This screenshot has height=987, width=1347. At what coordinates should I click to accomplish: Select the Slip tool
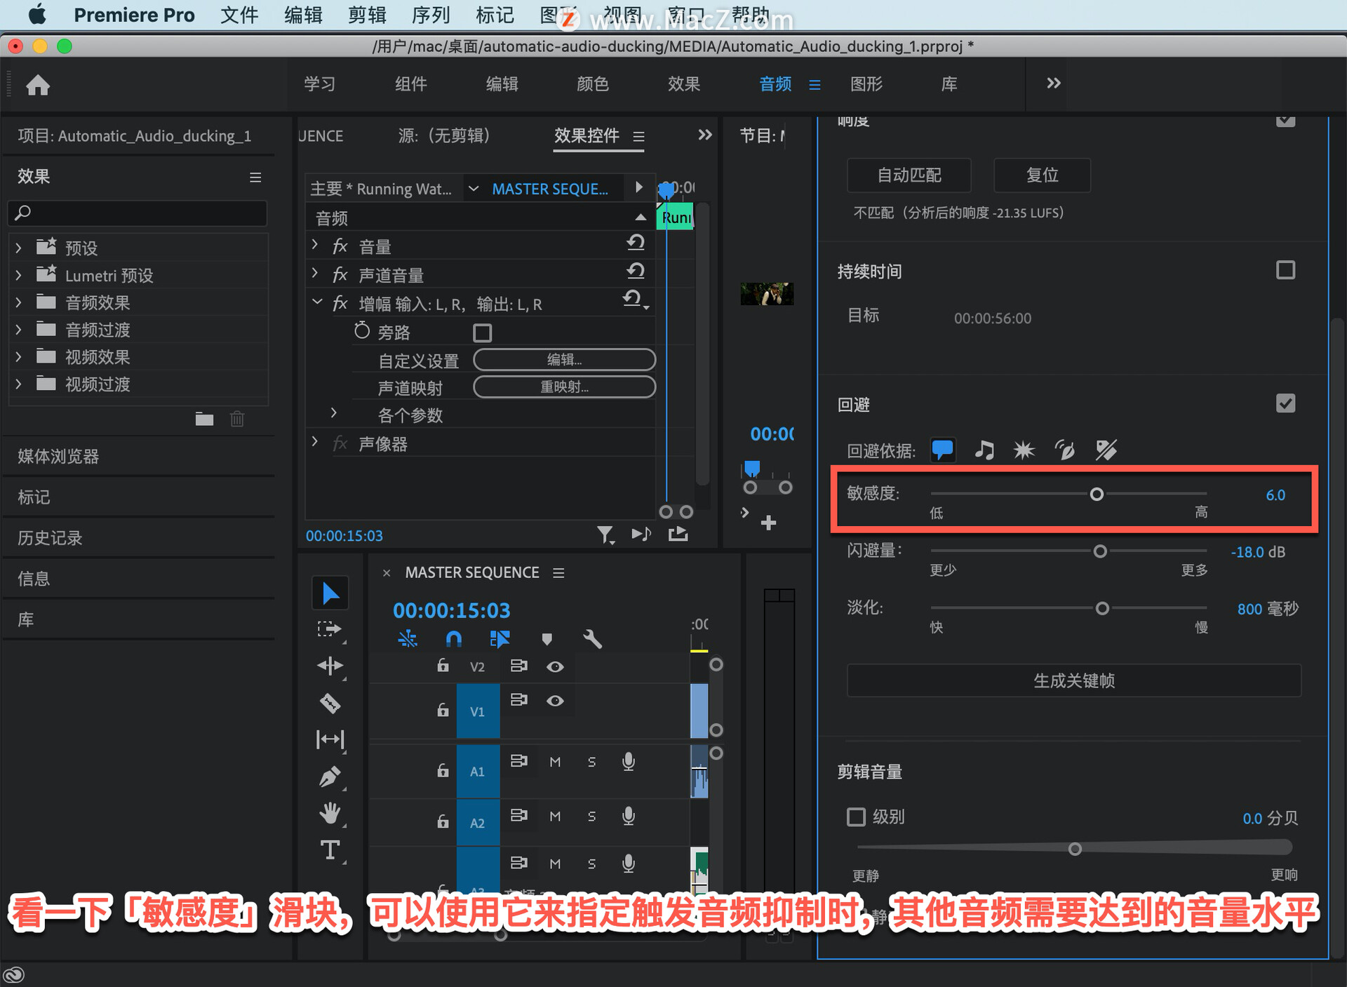point(330,739)
